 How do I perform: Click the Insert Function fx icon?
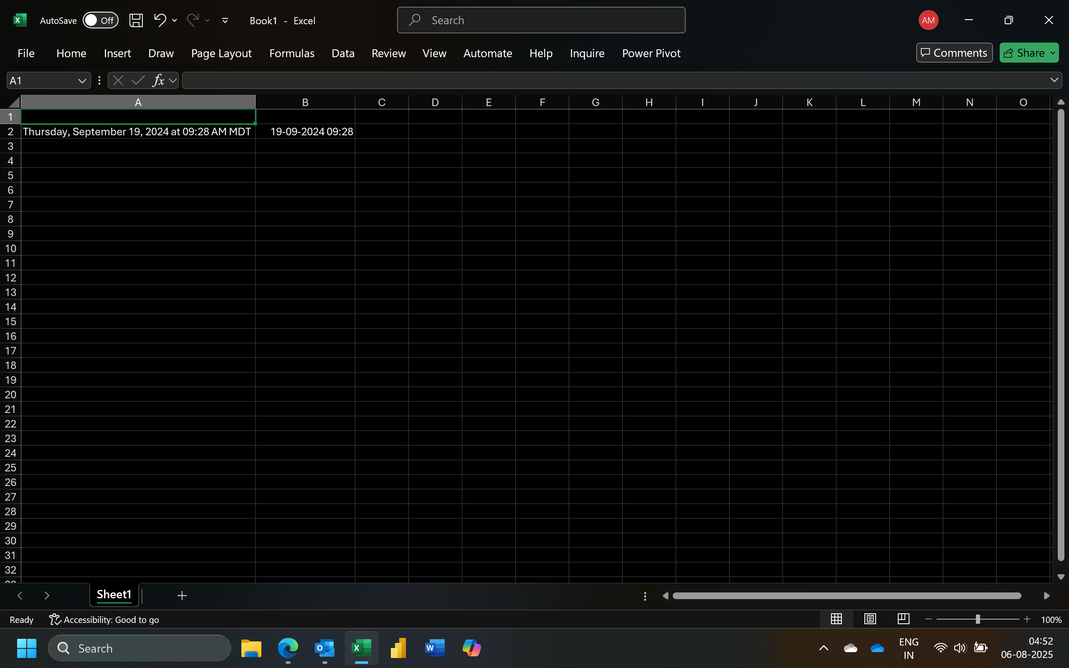(x=160, y=80)
